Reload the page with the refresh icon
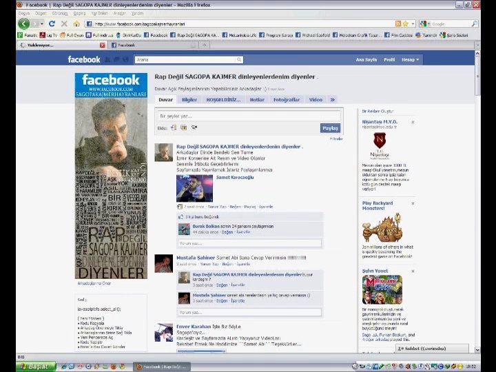Viewport: 496px width, 372px height. point(52,23)
